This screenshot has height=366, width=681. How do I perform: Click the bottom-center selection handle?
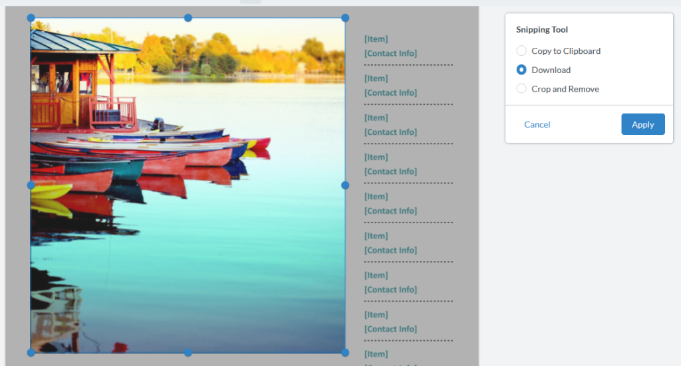click(x=188, y=353)
